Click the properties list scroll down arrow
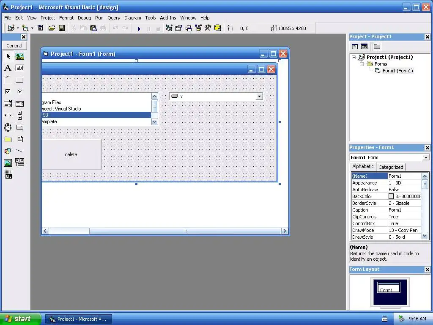 point(425,236)
